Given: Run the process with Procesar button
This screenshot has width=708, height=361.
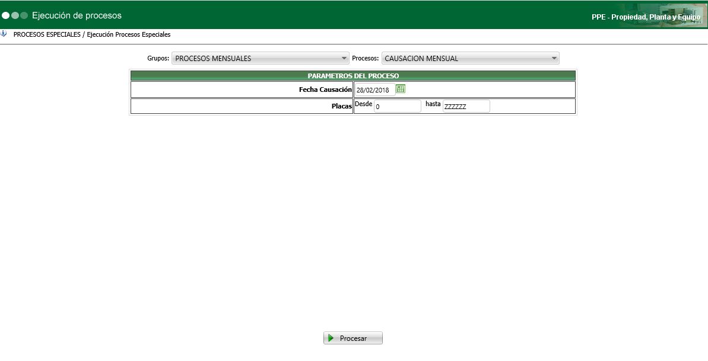Looking at the screenshot, I should 353,338.
